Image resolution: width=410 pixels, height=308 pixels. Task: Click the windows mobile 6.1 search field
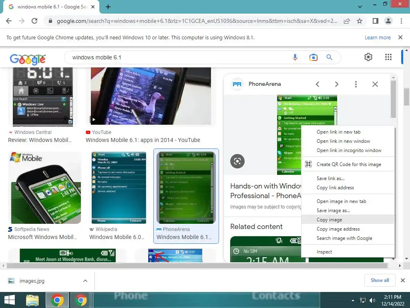pyautogui.click(x=181, y=57)
